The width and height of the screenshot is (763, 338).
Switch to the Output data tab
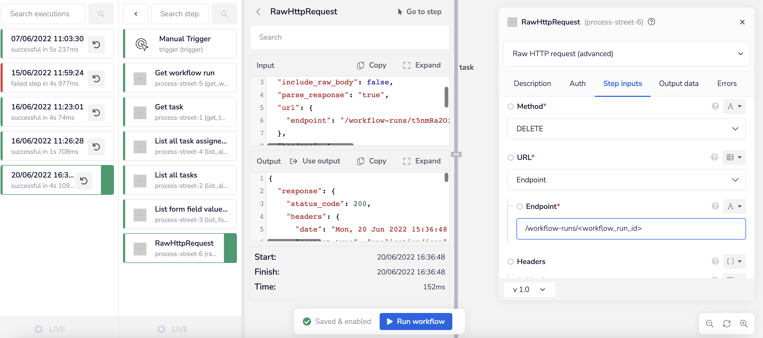(679, 83)
